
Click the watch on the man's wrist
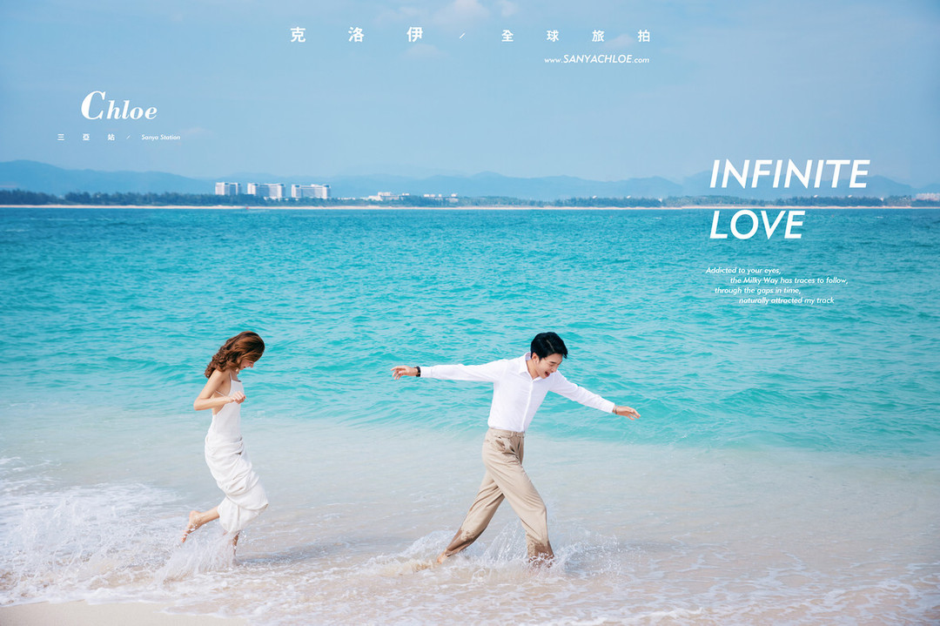418,371
